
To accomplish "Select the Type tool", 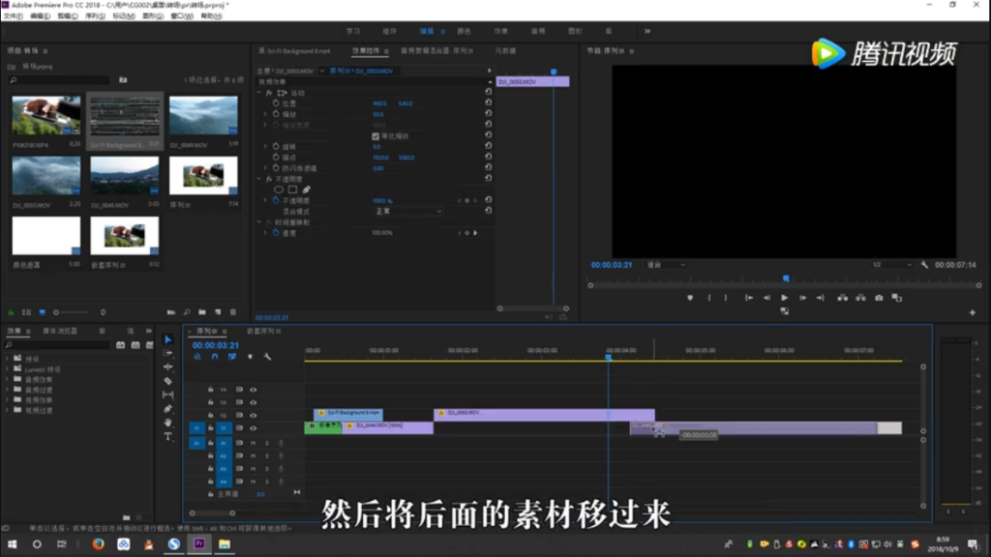I will [168, 436].
